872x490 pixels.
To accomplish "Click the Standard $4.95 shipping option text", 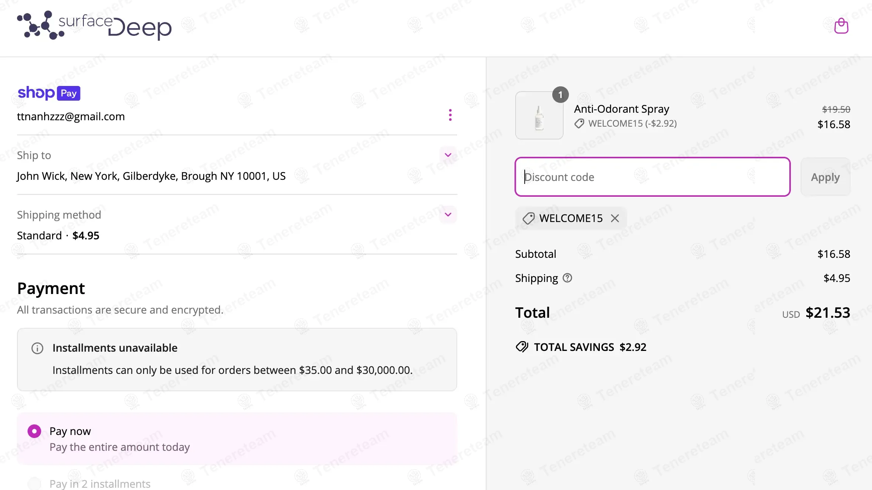I will pos(58,236).
